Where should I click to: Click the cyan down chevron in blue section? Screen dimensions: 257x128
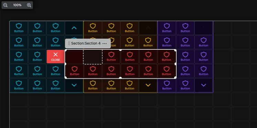click(x=74, y=85)
